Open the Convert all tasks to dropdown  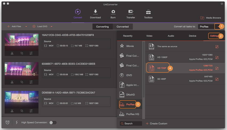tap(217, 26)
